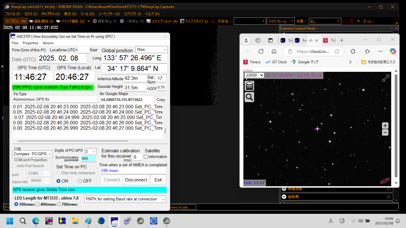Click the browser page vertical scrollbar
This screenshot has width=406, height=228.
[396, 125]
